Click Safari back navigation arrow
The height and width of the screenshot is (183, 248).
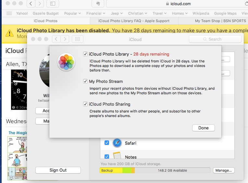[x=31, y=4]
